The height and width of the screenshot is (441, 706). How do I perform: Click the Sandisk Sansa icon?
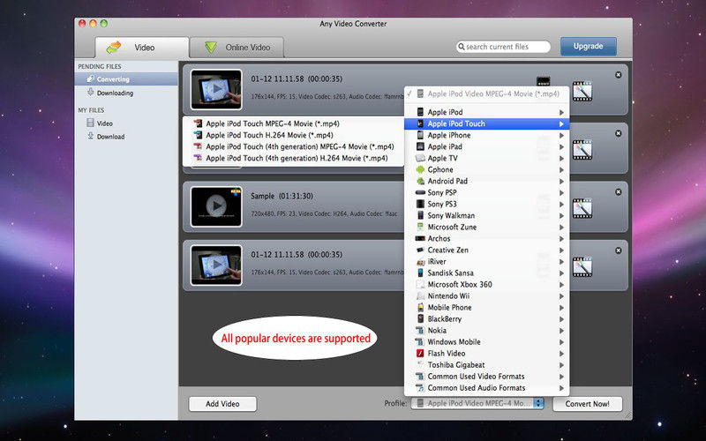420,273
